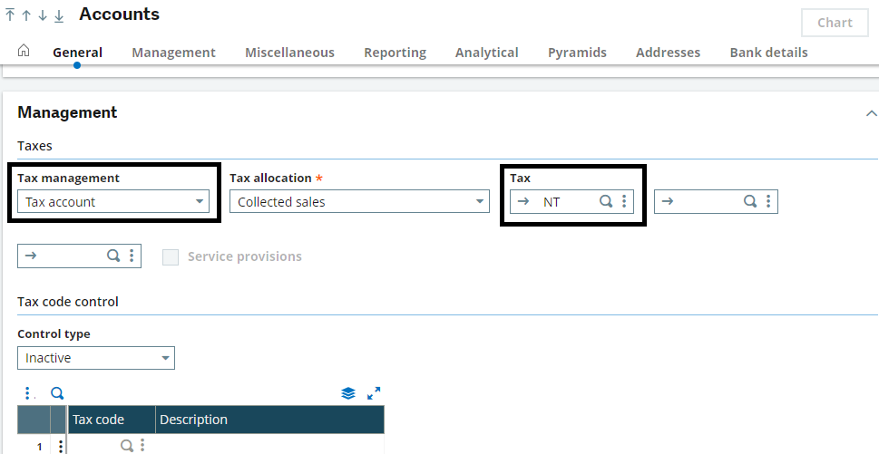Toggle the Service provisions checkbox
Image resolution: width=879 pixels, height=454 pixels.
click(x=171, y=257)
